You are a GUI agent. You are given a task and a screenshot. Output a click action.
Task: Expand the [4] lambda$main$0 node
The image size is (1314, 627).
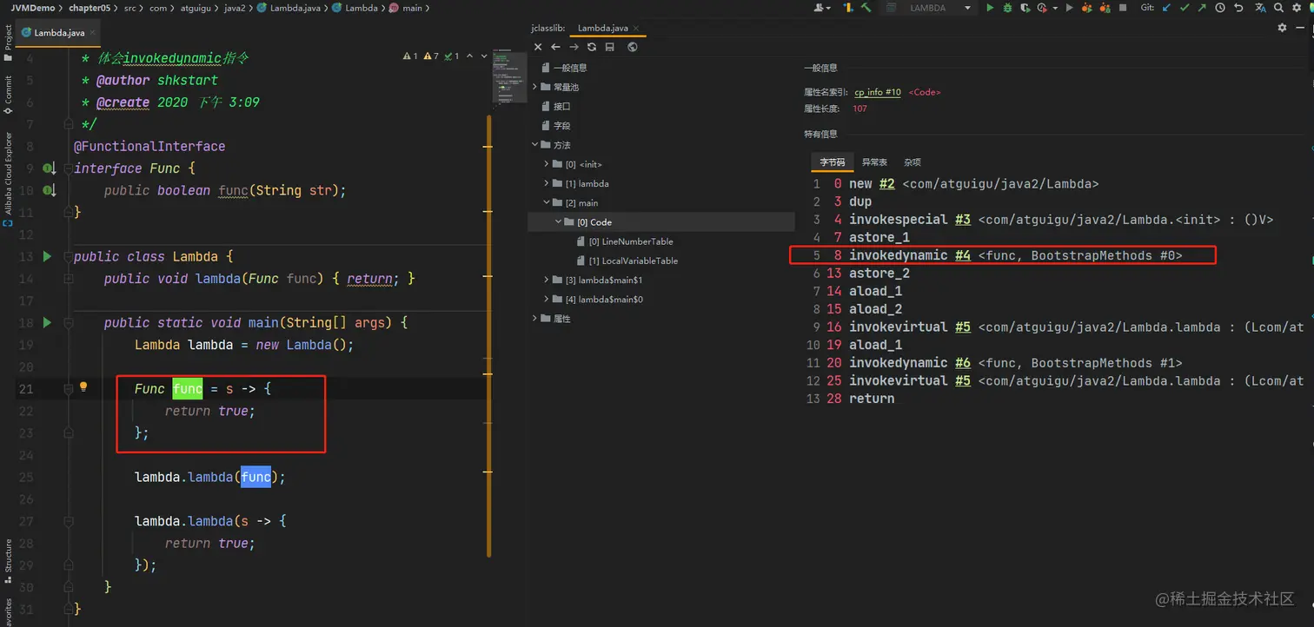point(547,299)
